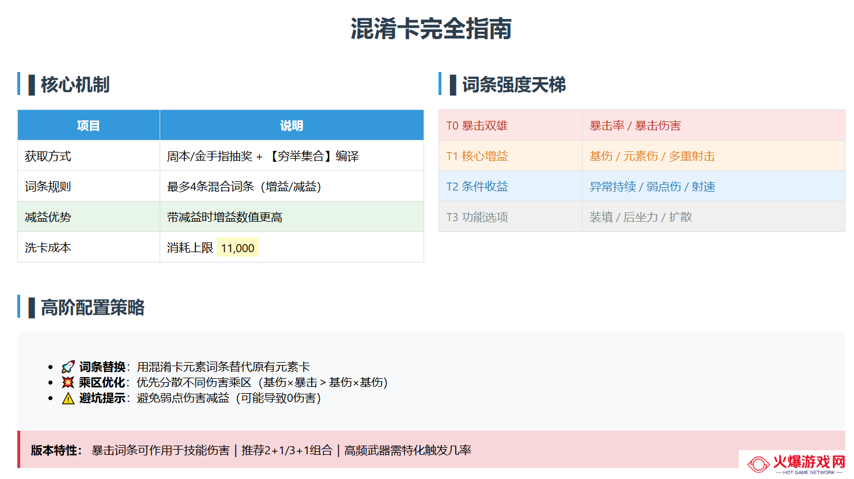Click the text 避免弱点伤害减益
854x479 pixels.
(x=183, y=398)
